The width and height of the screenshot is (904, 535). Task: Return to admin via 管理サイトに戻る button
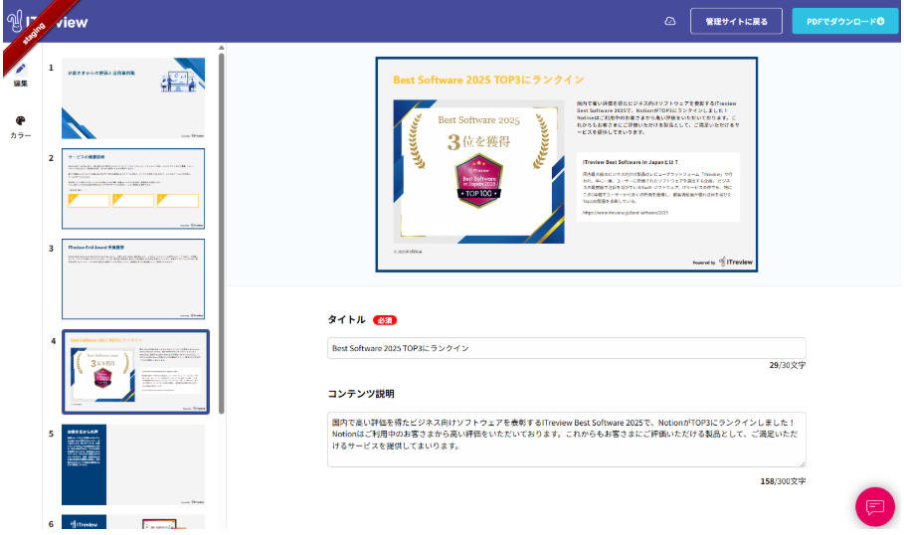coord(736,21)
